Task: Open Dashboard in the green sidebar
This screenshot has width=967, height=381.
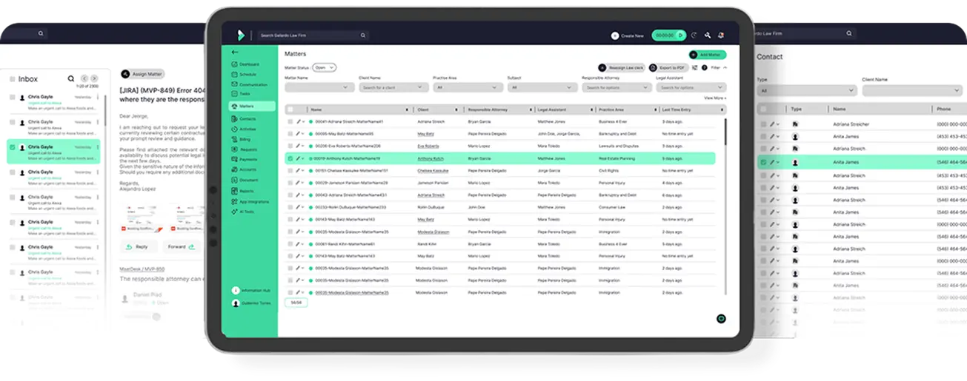Action: tap(245, 64)
